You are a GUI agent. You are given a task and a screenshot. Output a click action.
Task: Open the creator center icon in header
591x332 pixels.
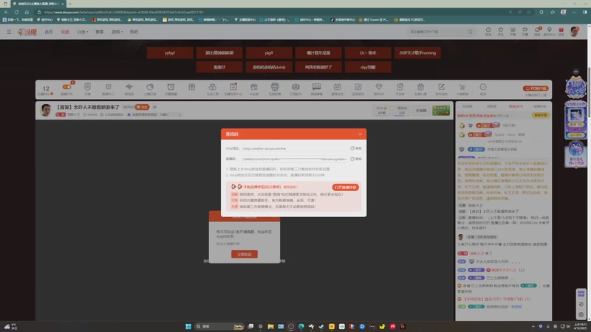click(x=549, y=31)
